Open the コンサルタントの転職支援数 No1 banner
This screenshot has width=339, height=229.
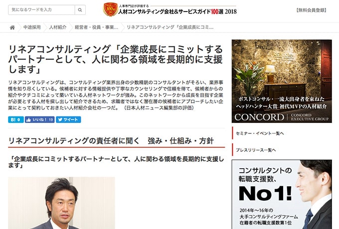(282, 194)
